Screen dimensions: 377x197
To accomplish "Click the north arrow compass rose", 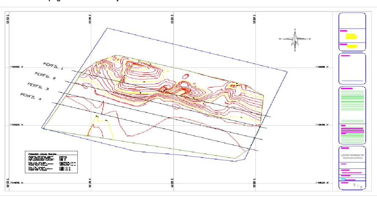I will click(295, 40).
